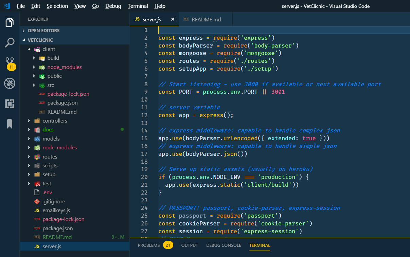Open the Edit menu
Screen dimensions: 410x257
click(x=36, y=6)
